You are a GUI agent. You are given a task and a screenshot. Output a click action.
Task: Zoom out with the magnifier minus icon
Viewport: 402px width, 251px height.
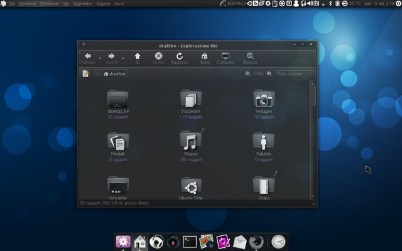[248, 74]
